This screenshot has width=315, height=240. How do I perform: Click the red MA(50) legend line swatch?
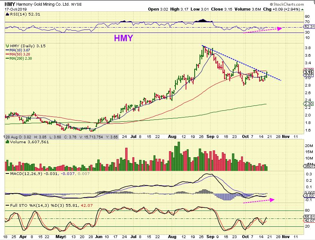tap(8, 54)
